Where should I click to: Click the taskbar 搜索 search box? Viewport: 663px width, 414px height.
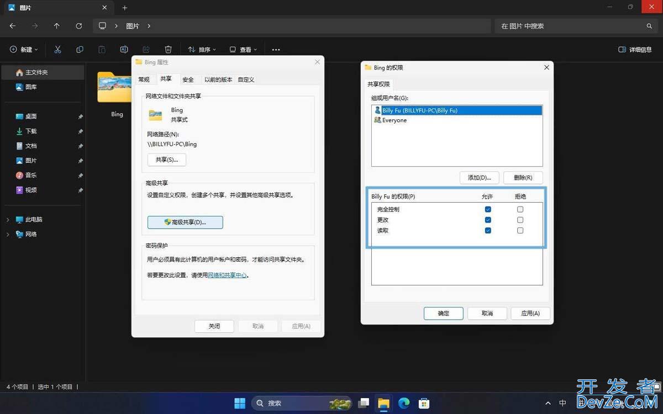tap(302, 403)
